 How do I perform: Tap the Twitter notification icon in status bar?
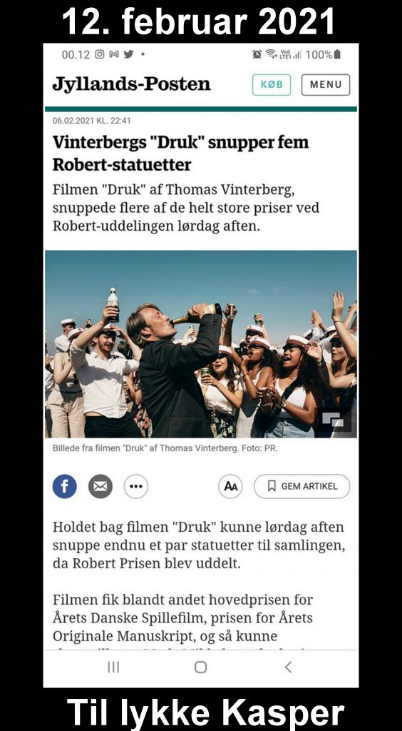(128, 54)
